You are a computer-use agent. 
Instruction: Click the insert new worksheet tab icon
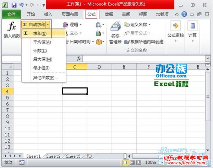click(x=89, y=156)
